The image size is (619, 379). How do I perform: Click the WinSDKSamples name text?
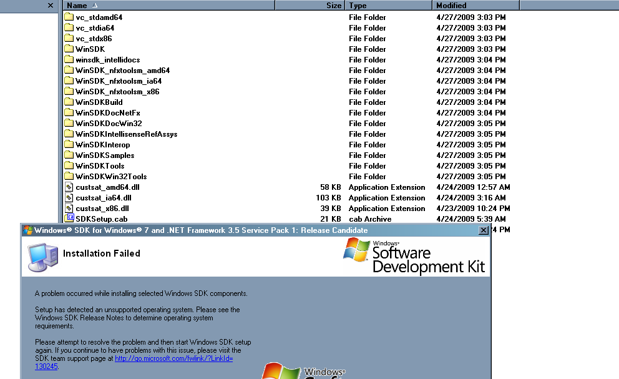point(105,155)
